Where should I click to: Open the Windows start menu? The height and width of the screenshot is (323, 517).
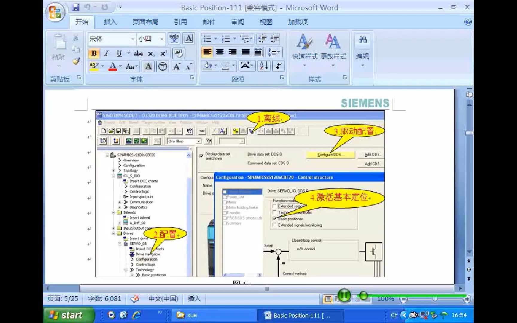tap(69, 315)
